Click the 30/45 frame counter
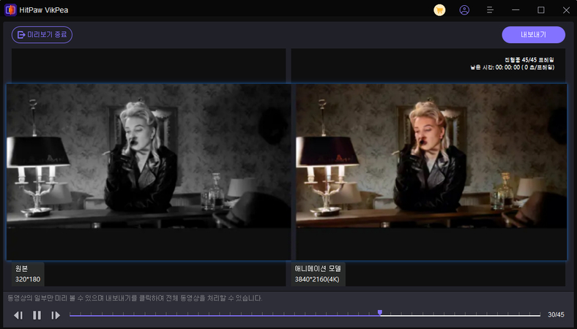The width and height of the screenshot is (577, 329). (556, 314)
